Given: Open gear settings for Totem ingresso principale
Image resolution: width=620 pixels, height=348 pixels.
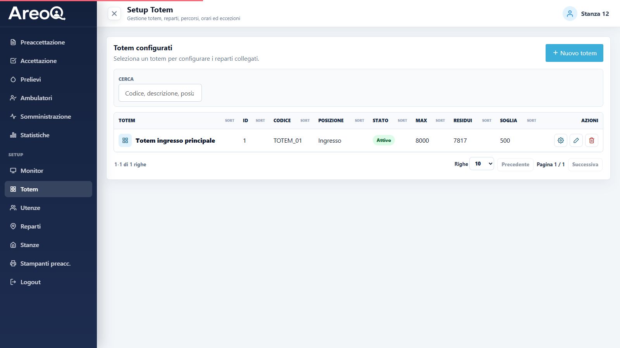Looking at the screenshot, I should click(561, 140).
